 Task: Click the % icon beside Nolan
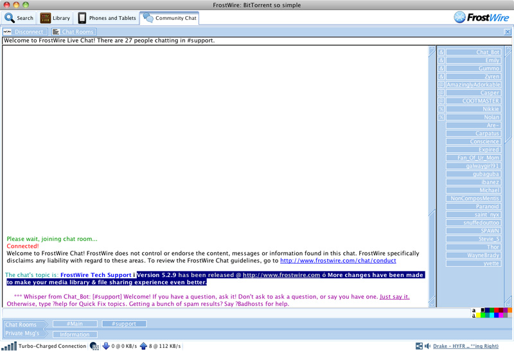pyautogui.click(x=441, y=117)
